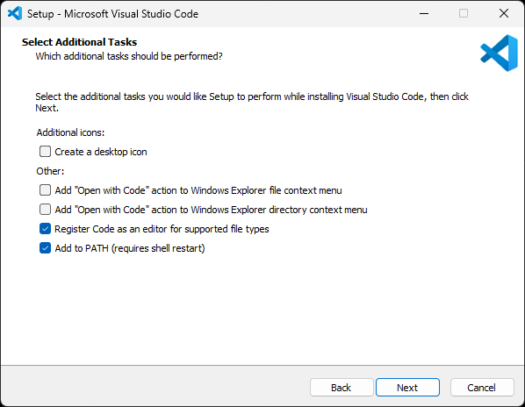Enable the Create a desktop icon checkbox
The height and width of the screenshot is (407, 525).
click(x=45, y=152)
